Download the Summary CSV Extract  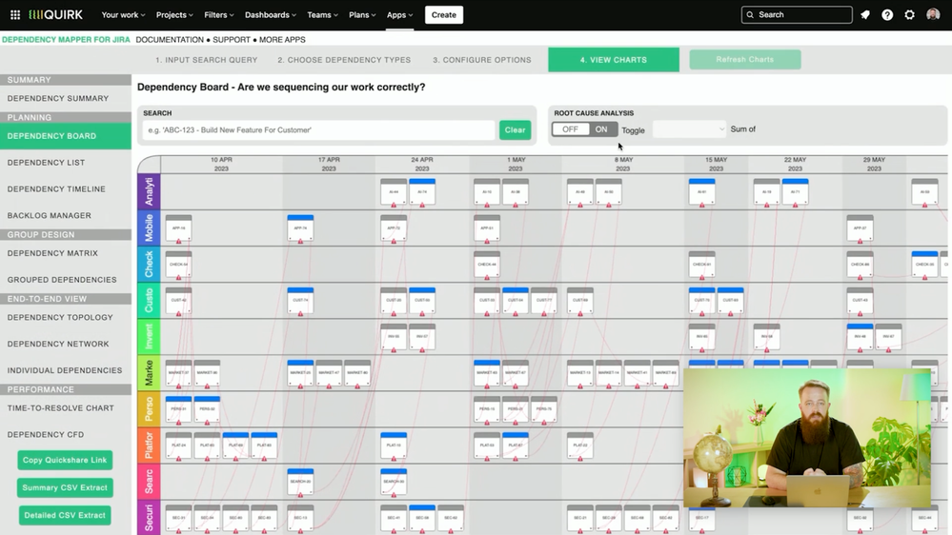[x=65, y=487]
